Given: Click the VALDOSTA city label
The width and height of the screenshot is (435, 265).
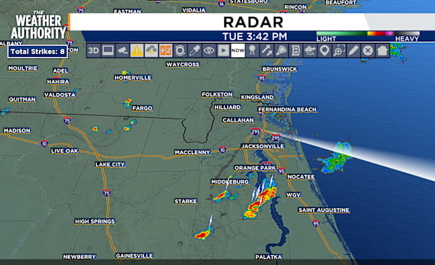Looking at the screenshot, I should (x=60, y=95).
